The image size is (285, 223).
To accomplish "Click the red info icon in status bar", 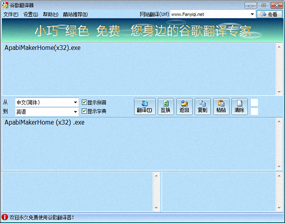I will point(5,217).
